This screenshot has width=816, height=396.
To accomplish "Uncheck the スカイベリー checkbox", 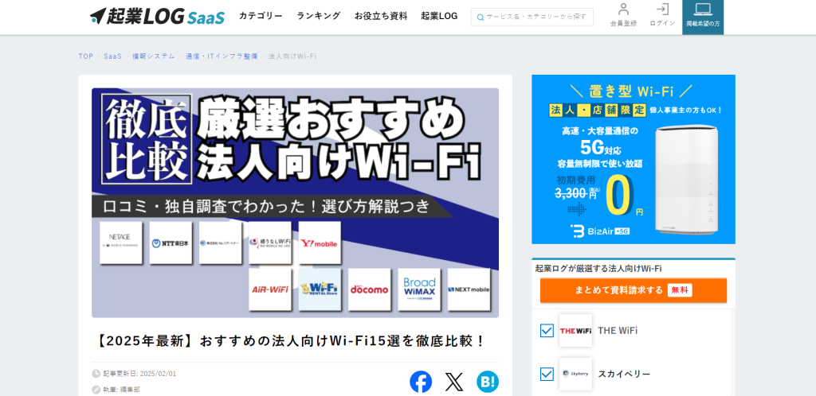I will click(x=547, y=375).
